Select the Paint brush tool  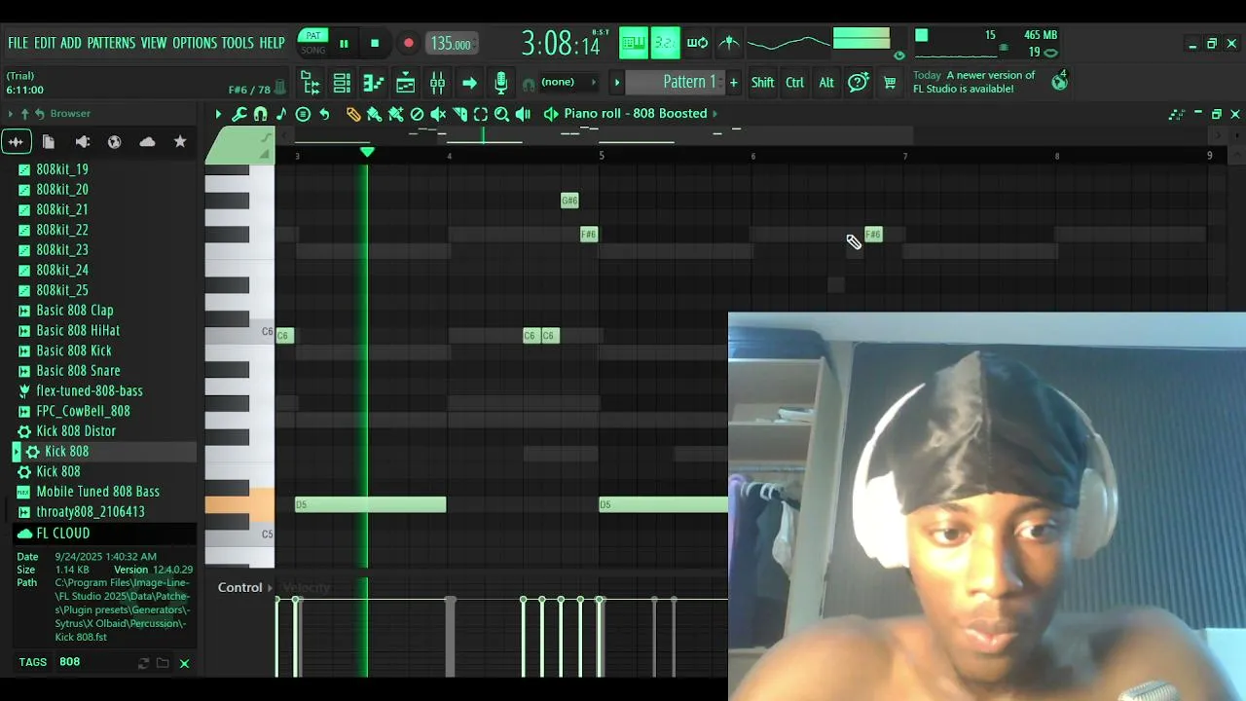[x=374, y=114]
